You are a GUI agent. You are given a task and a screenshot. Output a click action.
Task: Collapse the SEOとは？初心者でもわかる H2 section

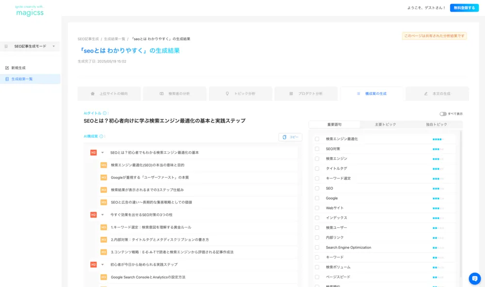point(102,152)
